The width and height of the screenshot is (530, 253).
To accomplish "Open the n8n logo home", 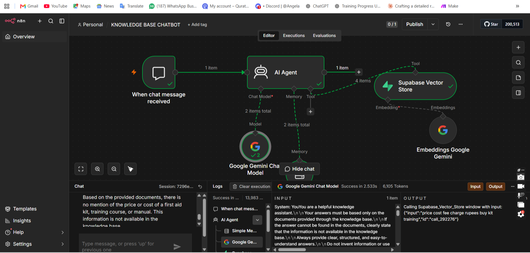I will [15, 21].
